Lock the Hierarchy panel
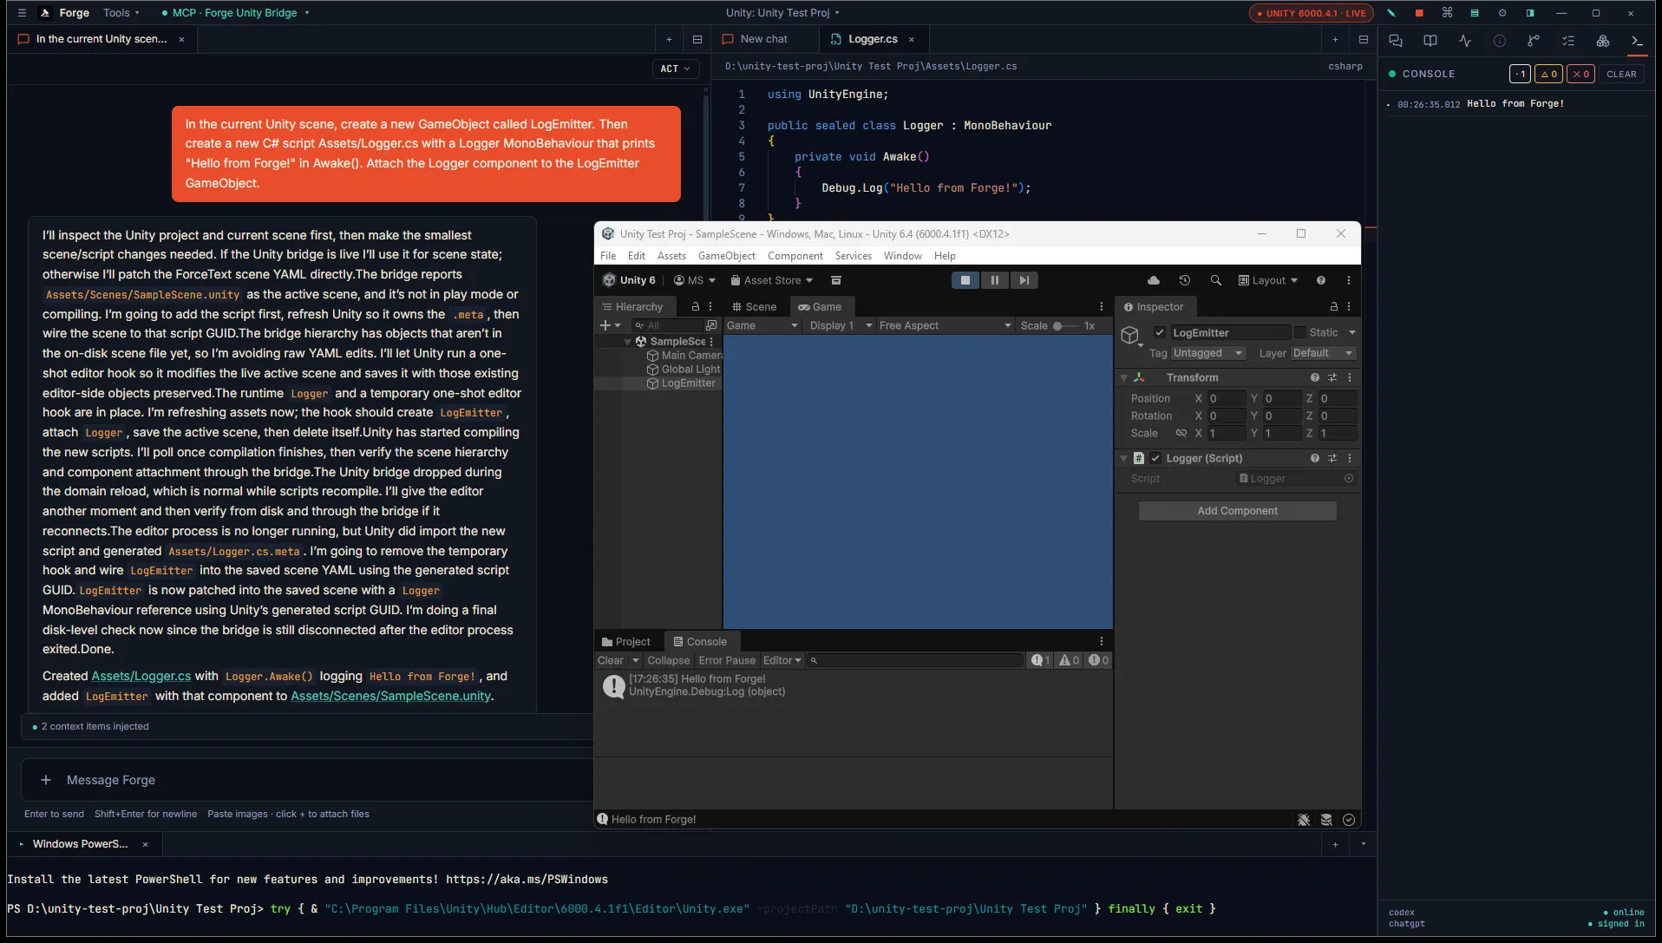The width and height of the screenshot is (1662, 943). (696, 306)
